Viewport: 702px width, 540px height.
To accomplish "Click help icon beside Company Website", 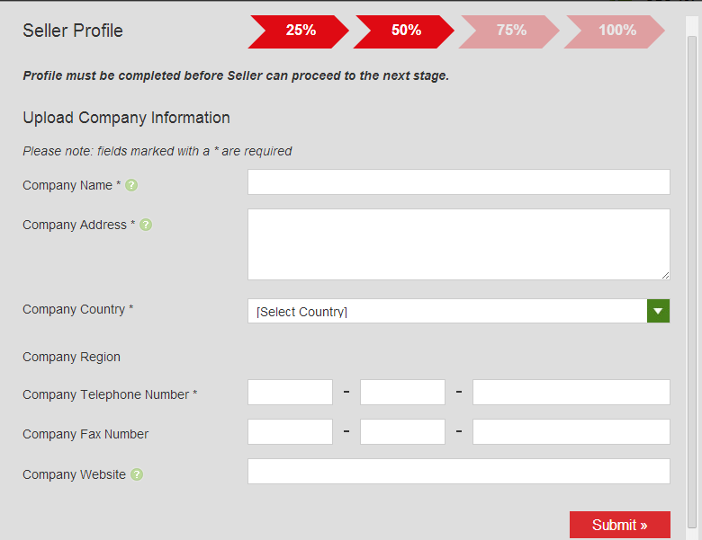I will pyautogui.click(x=137, y=474).
